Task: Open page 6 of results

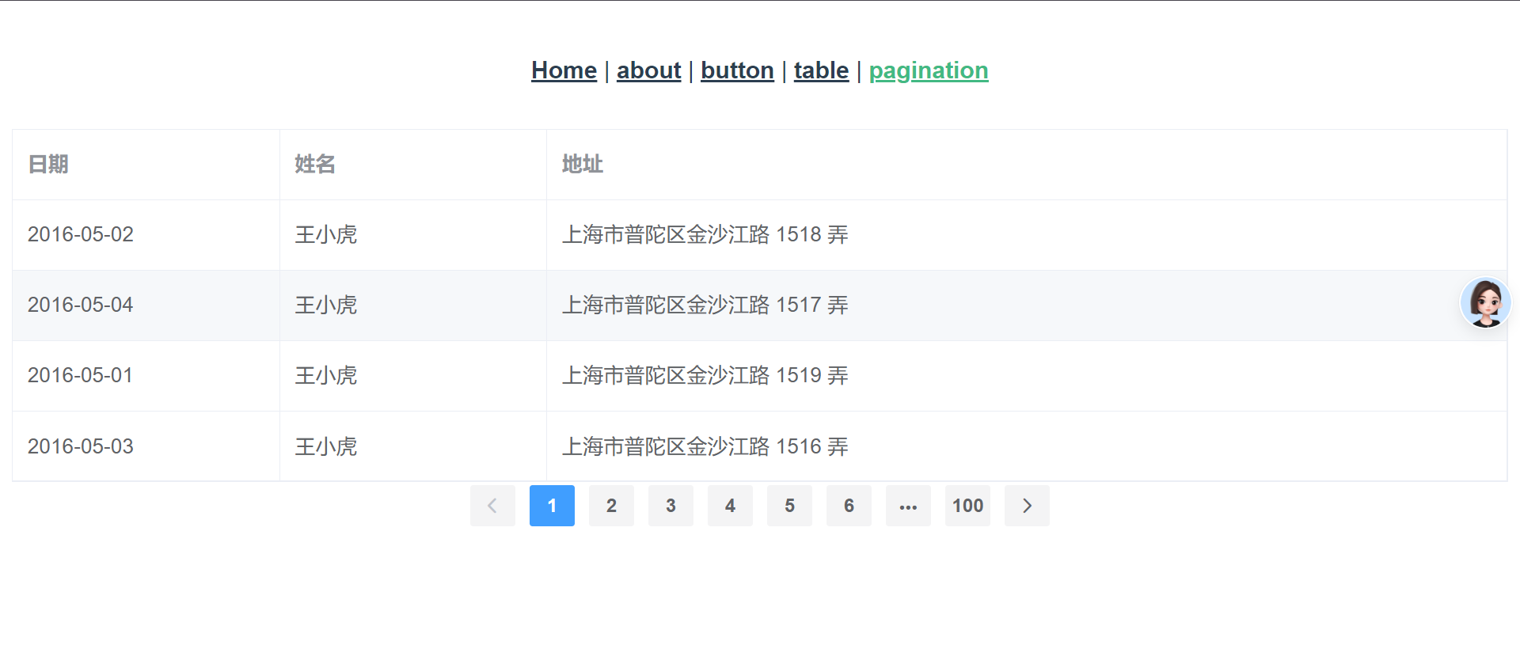Action: (849, 506)
